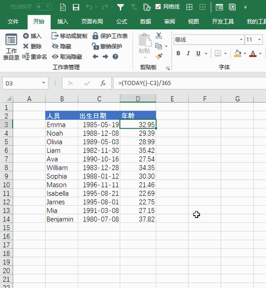Go to previous sheet with left arrow icon

tap(96, 57)
